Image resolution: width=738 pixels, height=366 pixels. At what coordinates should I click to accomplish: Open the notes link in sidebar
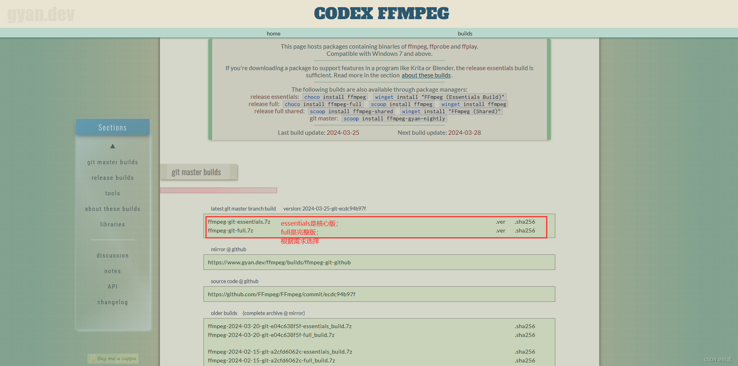click(x=112, y=271)
